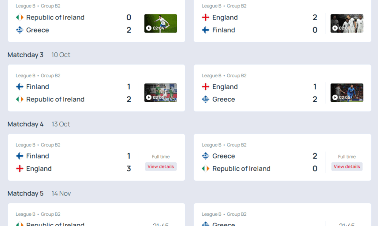The image size is (378, 226).
Task: Click Greece flag icon in England vs Greece
Action: pyautogui.click(x=206, y=100)
